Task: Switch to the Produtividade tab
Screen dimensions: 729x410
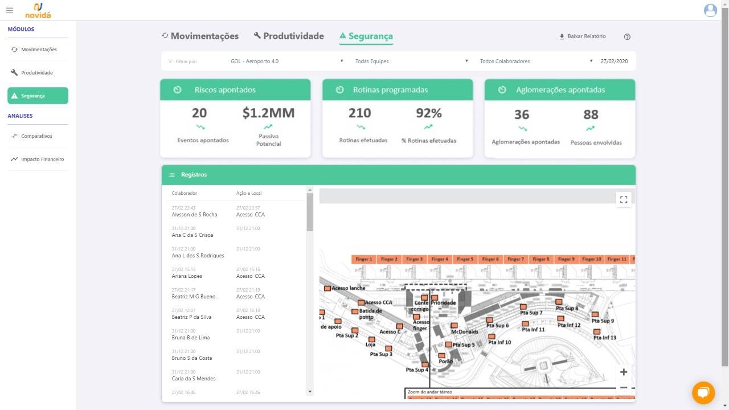Action: (x=289, y=36)
